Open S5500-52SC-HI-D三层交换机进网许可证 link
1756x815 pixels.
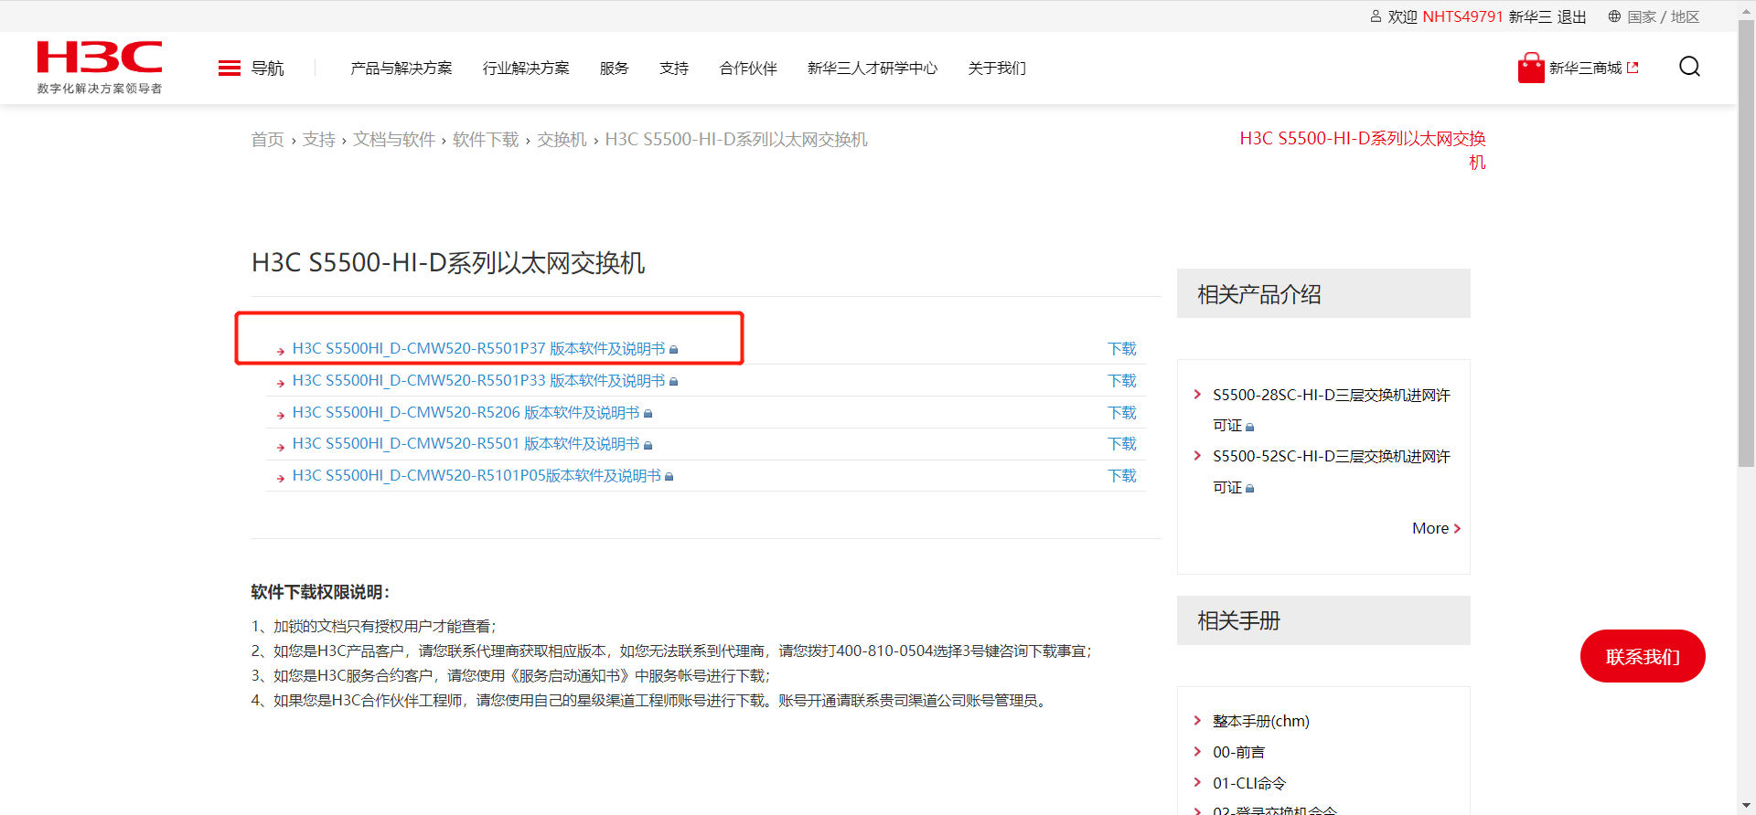(x=1332, y=471)
